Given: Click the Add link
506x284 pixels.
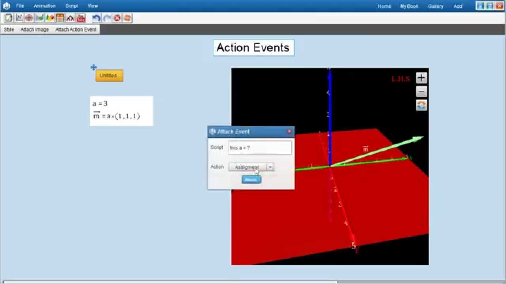Looking at the screenshot, I should 458,6.
